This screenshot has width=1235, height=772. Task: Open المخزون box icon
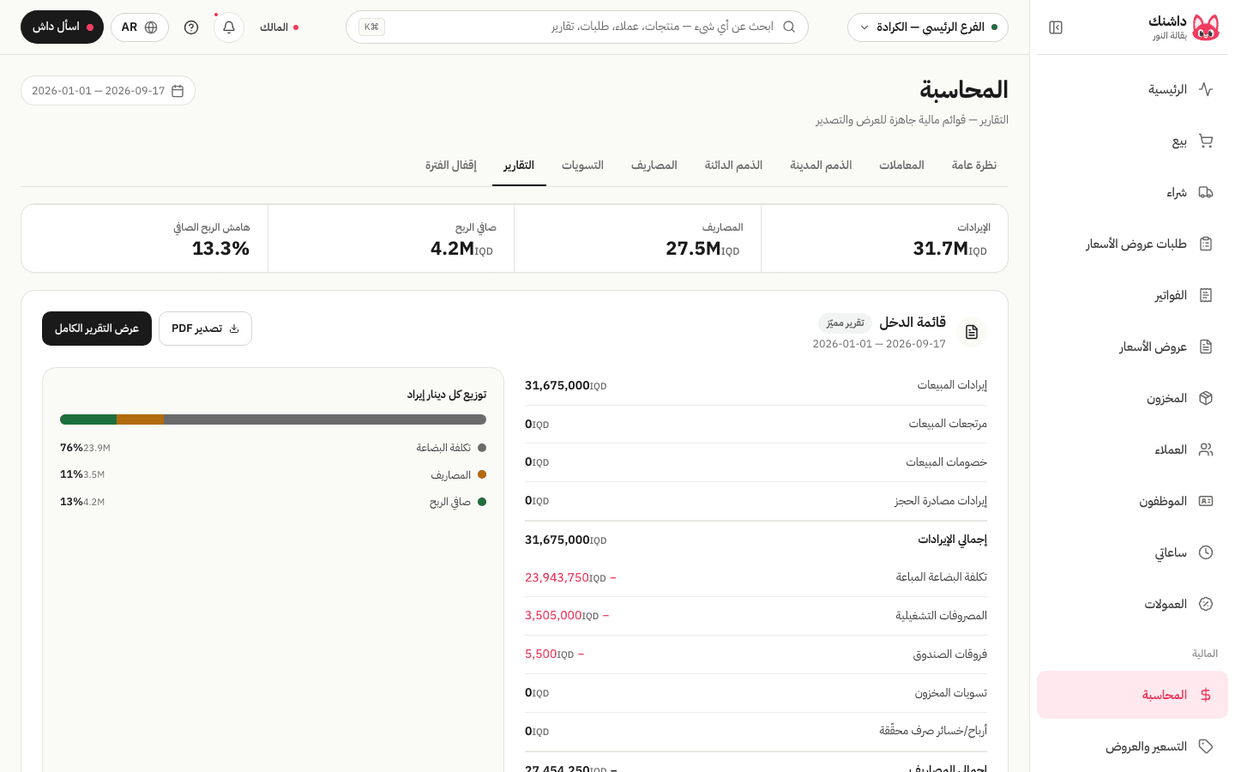(x=1206, y=398)
